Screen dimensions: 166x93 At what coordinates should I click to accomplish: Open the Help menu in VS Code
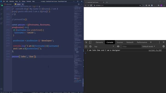click(x=33, y=1)
